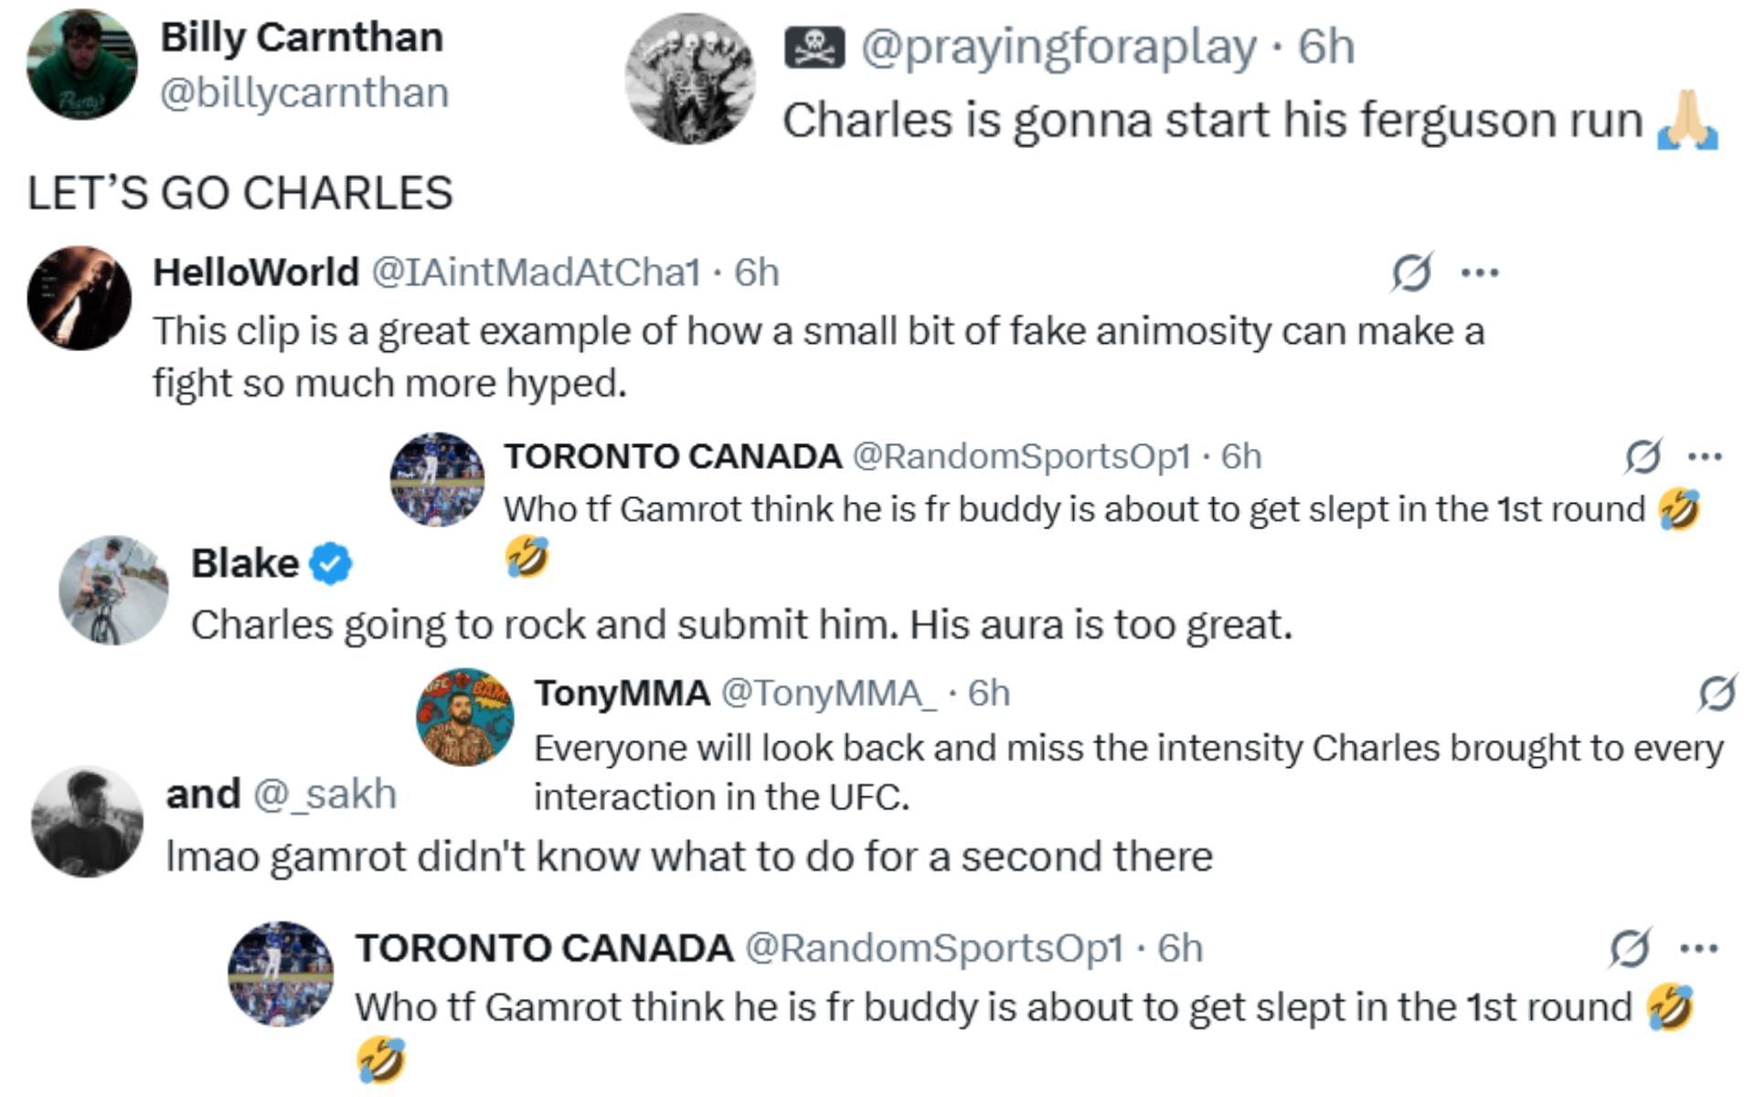Click the skeleton avatar of @prayingforaplay
Screen dimensions: 1755x1097
pos(690,79)
